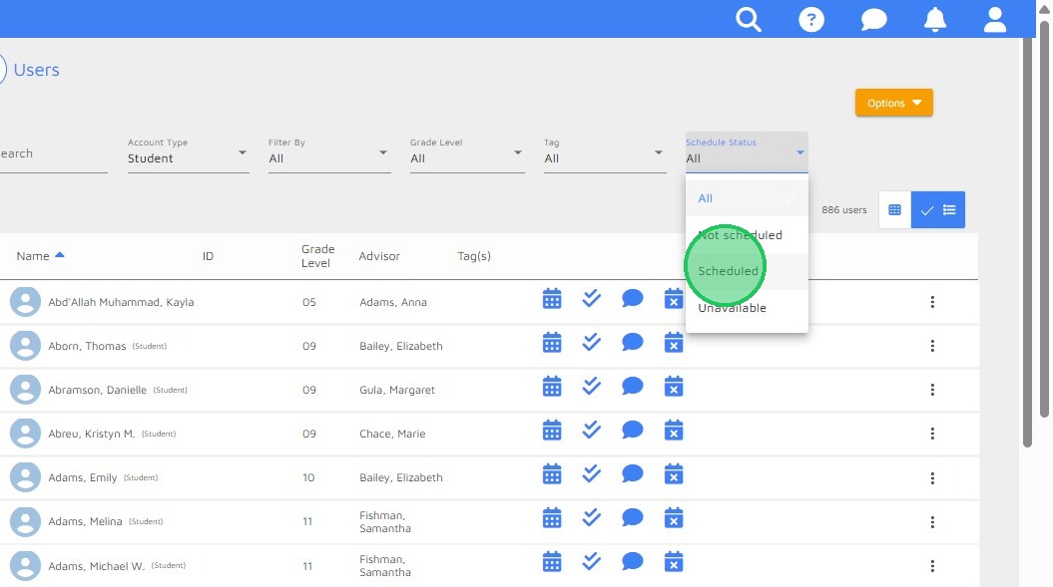
Task: Open the orange Options button
Action: point(894,103)
